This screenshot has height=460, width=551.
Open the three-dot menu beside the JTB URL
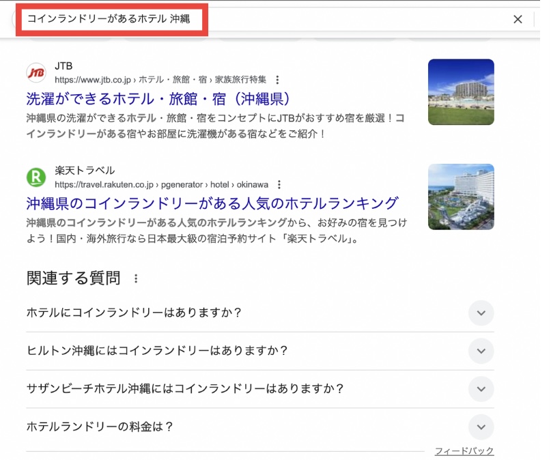point(277,79)
